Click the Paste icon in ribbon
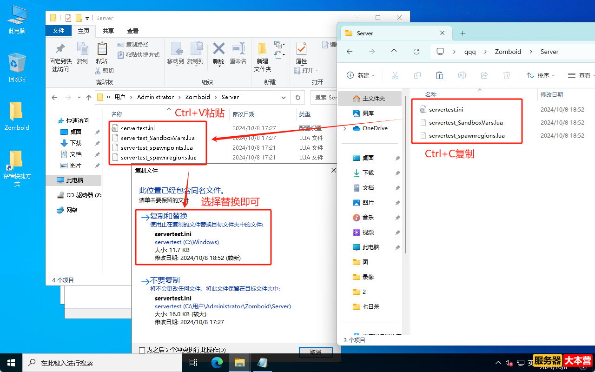595x372 pixels. (102, 49)
